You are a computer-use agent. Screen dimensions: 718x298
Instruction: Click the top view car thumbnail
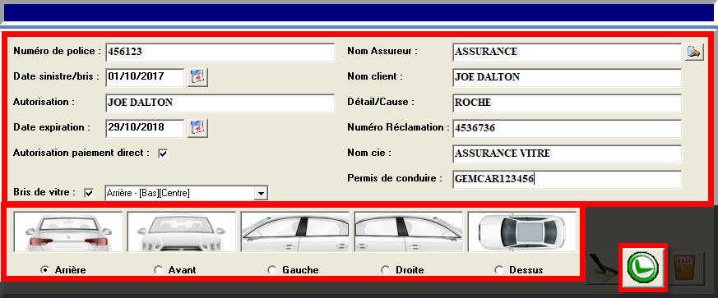pos(522,232)
